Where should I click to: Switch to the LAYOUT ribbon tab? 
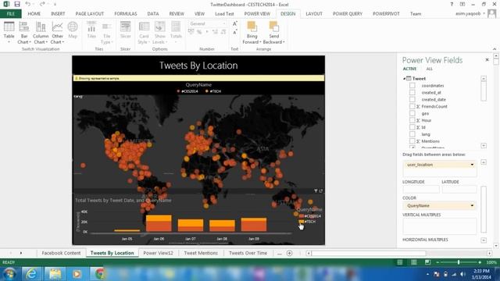click(314, 14)
